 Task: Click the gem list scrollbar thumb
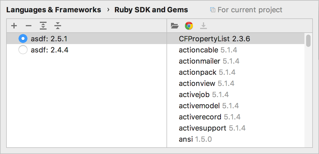tap(308, 41)
